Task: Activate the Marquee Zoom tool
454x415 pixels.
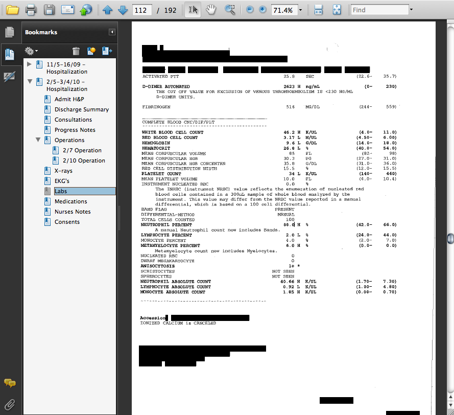Action: [x=230, y=10]
